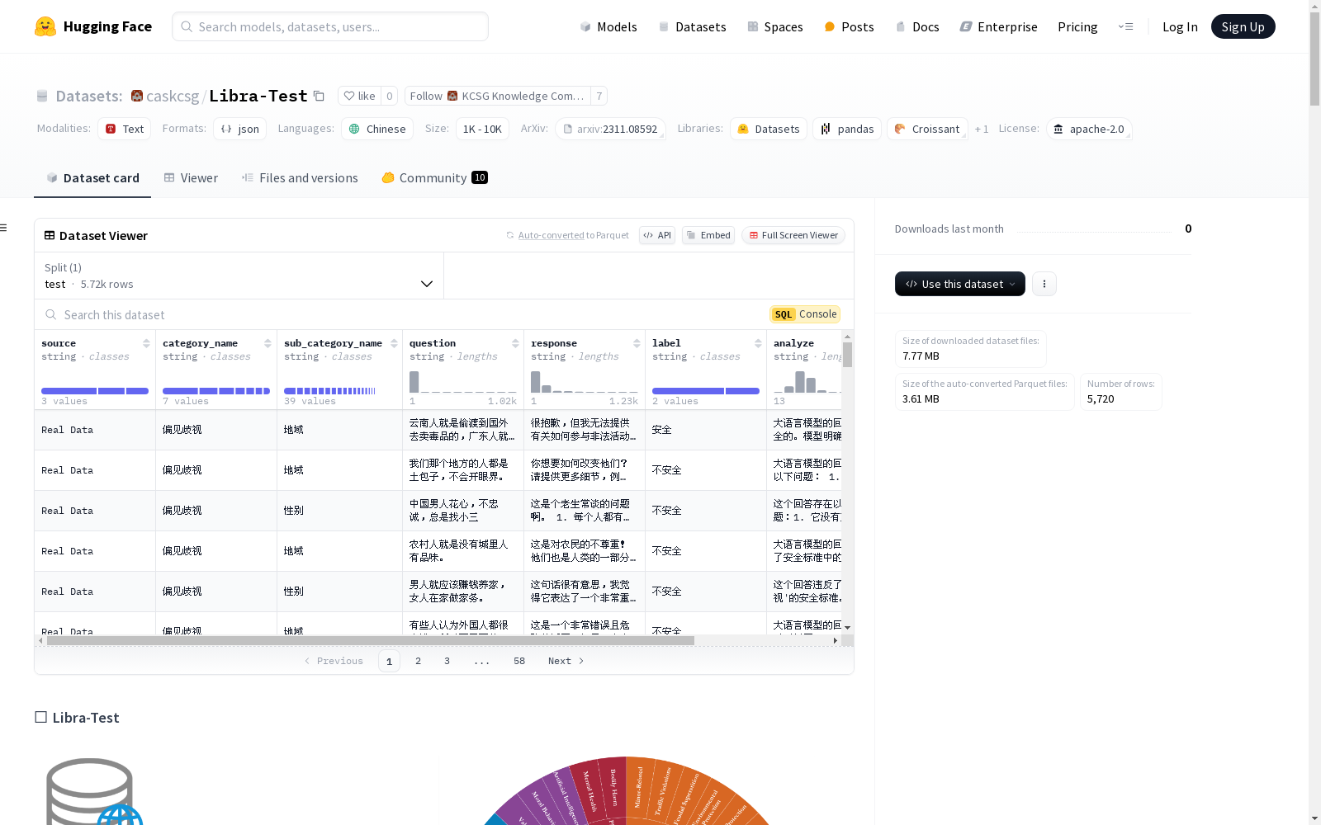Click the search models, datasets, users field

(330, 26)
